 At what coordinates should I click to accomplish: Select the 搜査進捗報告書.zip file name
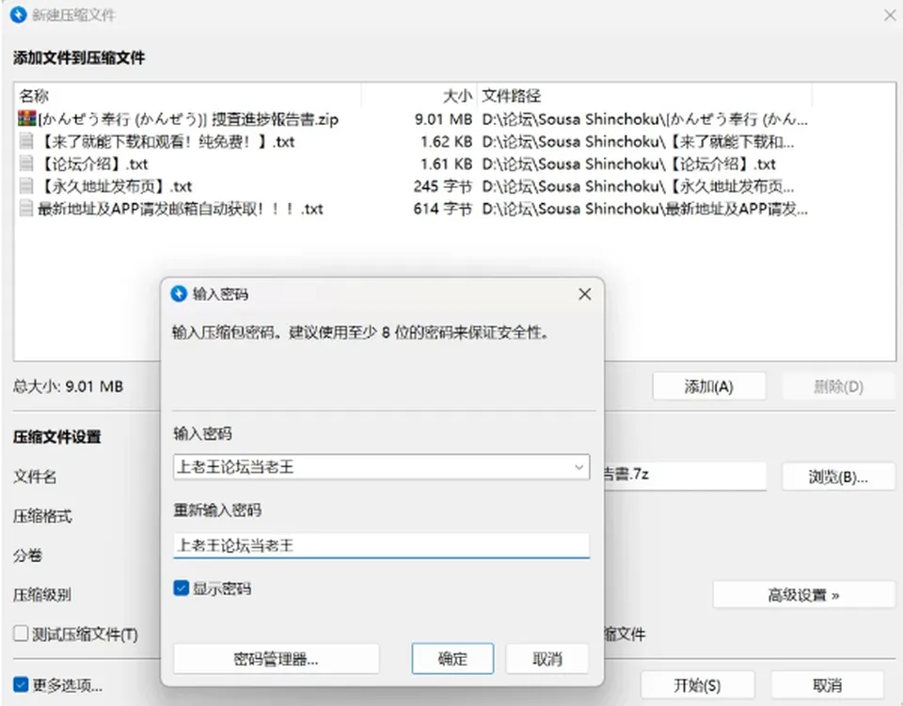188,119
